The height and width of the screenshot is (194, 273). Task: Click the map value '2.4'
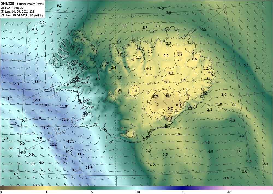(x=114, y=68)
